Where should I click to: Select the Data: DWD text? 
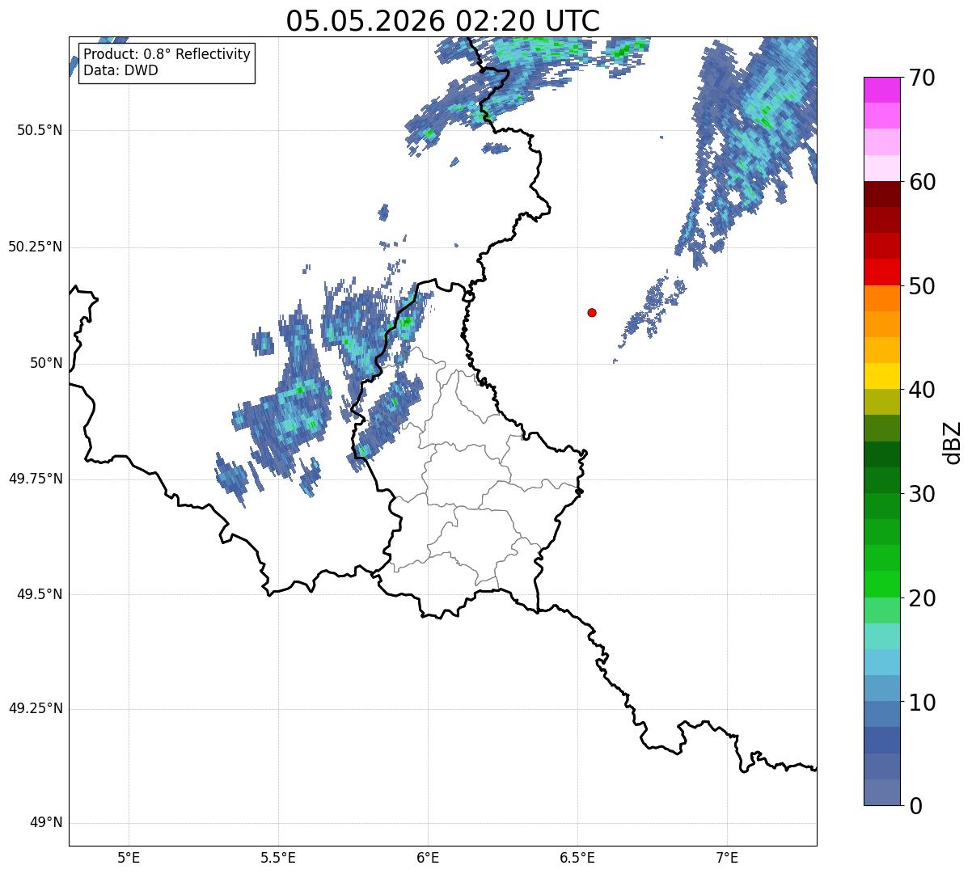tap(120, 70)
